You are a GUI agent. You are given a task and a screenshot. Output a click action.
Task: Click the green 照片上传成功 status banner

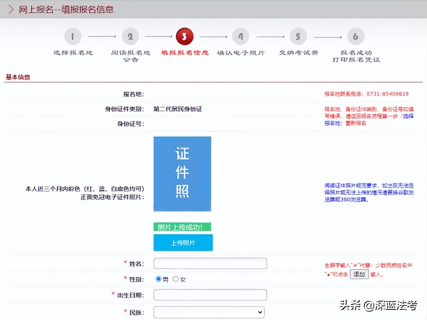183,227
